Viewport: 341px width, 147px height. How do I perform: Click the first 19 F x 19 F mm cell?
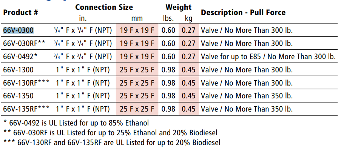(x=137, y=30)
